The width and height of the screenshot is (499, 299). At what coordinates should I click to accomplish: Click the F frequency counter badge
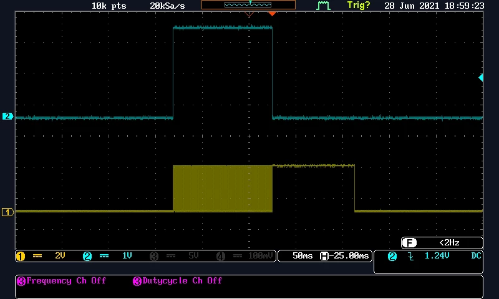pos(409,243)
